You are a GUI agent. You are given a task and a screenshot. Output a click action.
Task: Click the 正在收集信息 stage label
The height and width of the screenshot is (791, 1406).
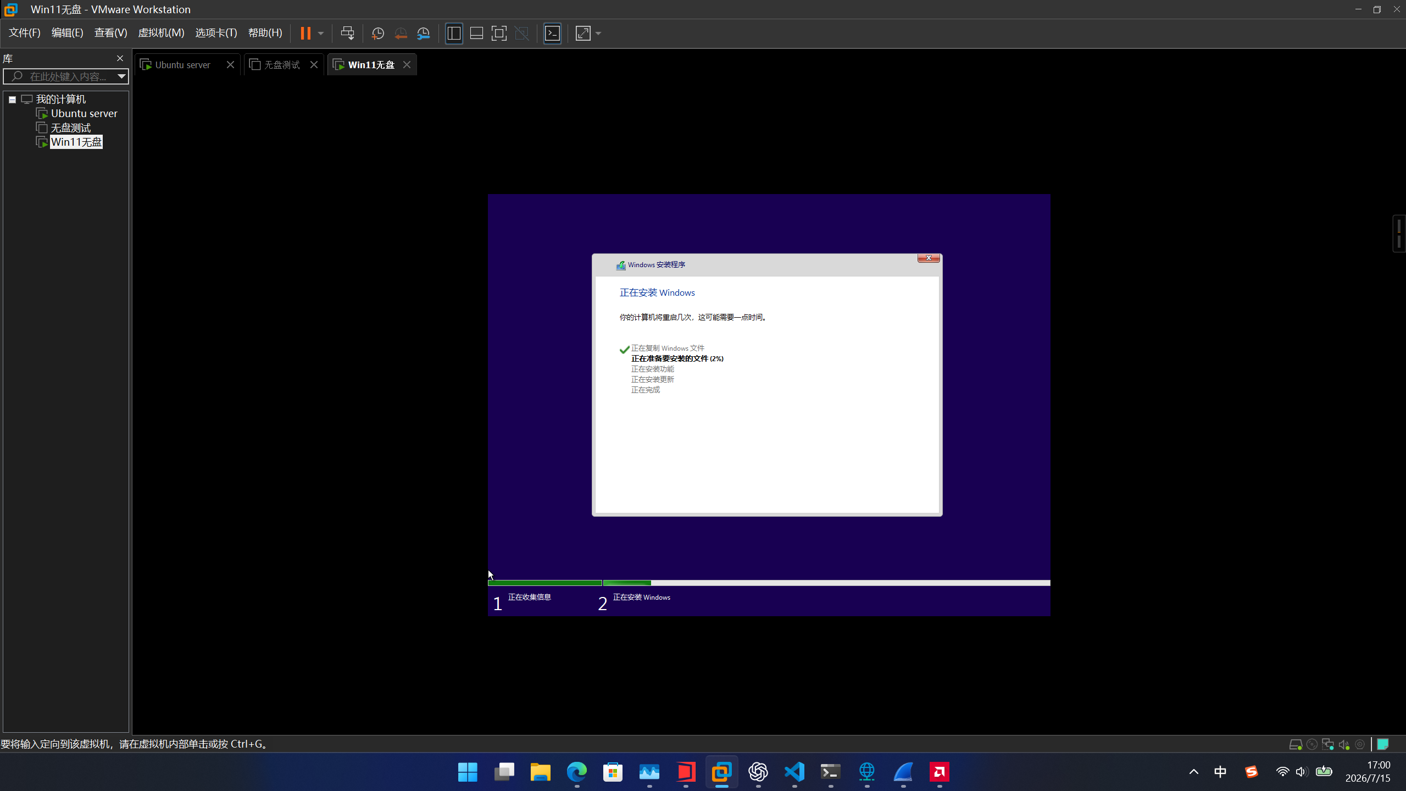529,597
